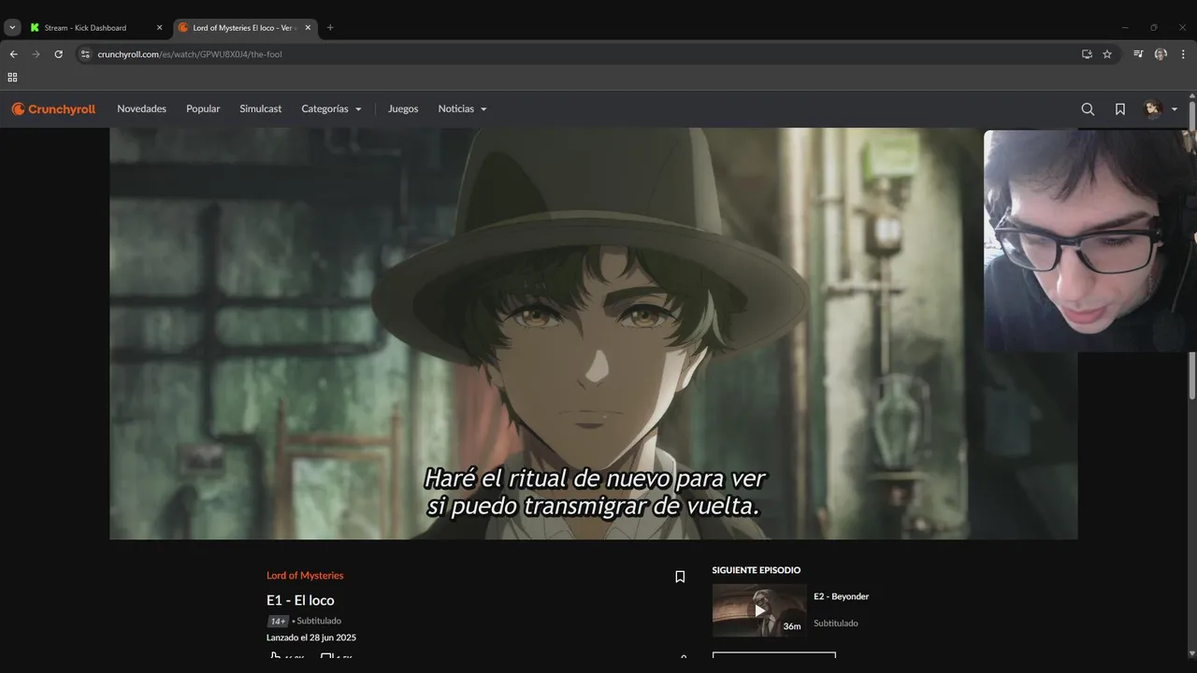This screenshot has width=1197, height=673.
Task: Expand the Categorías dropdown
Action: (x=331, y=109)
